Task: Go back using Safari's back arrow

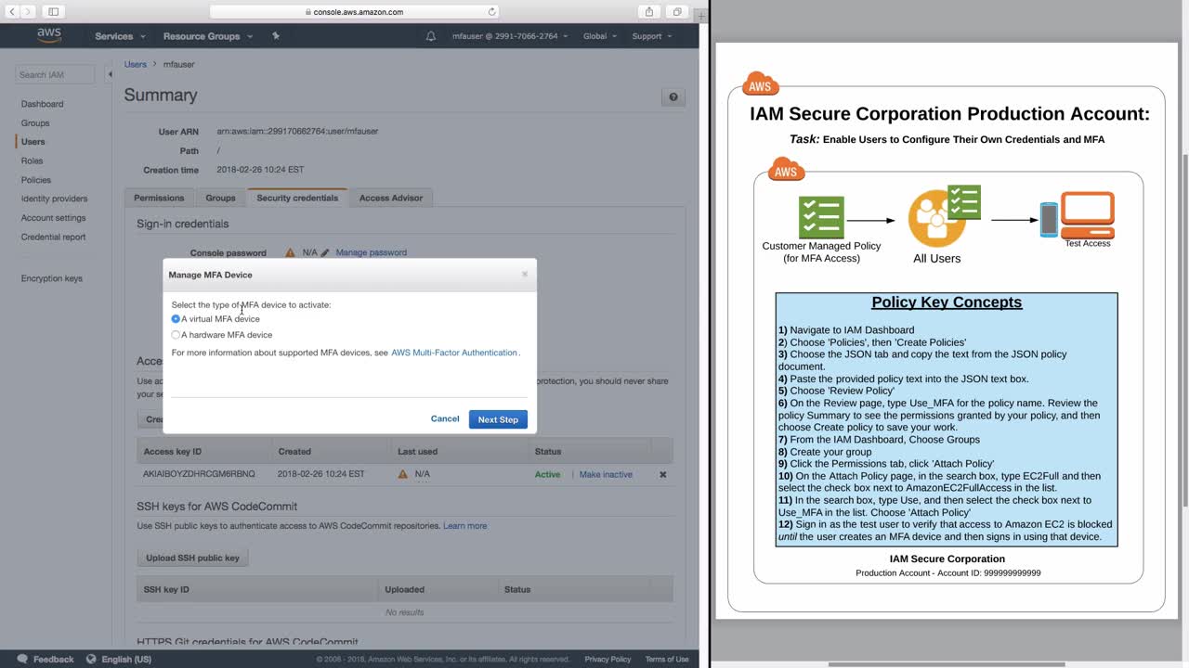Action: [12, 12]
